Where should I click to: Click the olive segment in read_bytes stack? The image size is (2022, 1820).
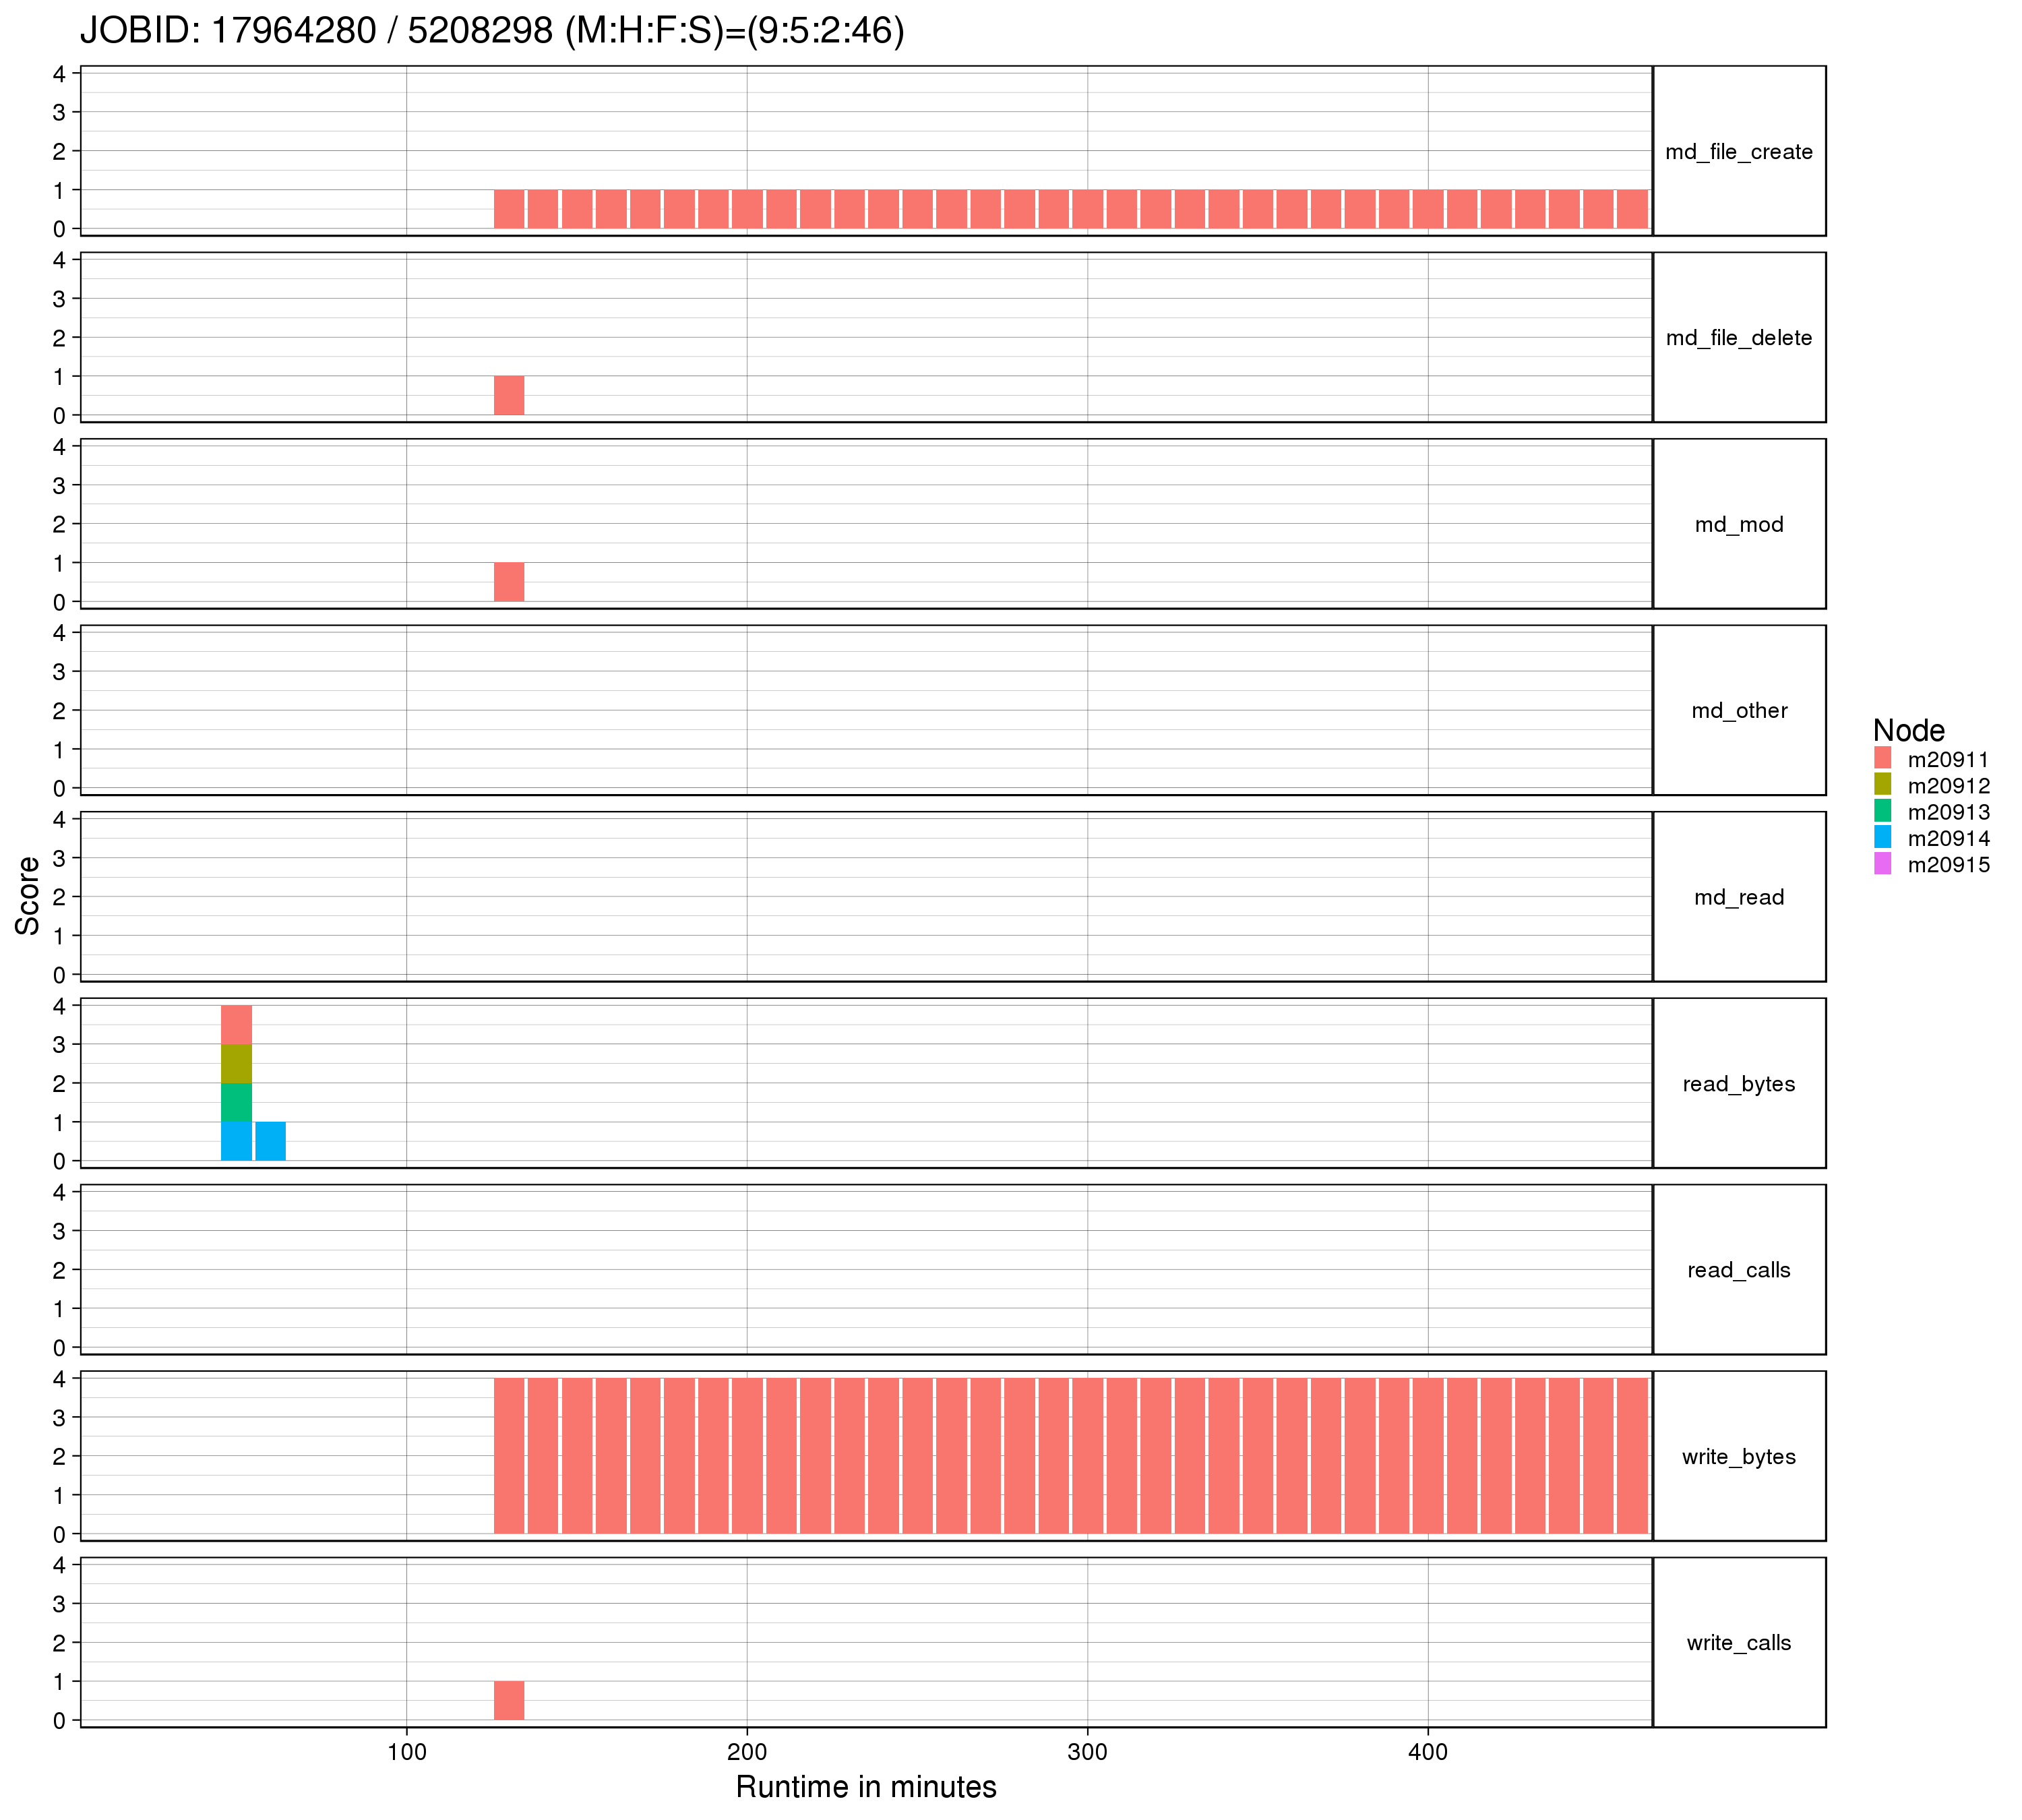pos(236,1064)
